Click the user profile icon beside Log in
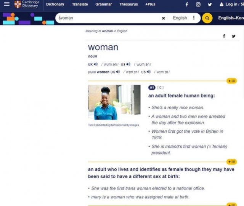Image resolution: width=244 pixels, height=206 pixels. tap(221, 4)
